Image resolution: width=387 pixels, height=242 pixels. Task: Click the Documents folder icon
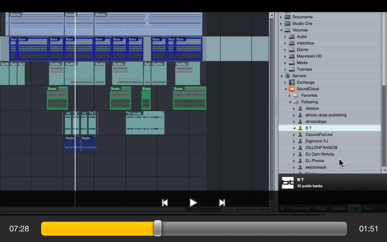pyautogui.click(x=288, y=17)
